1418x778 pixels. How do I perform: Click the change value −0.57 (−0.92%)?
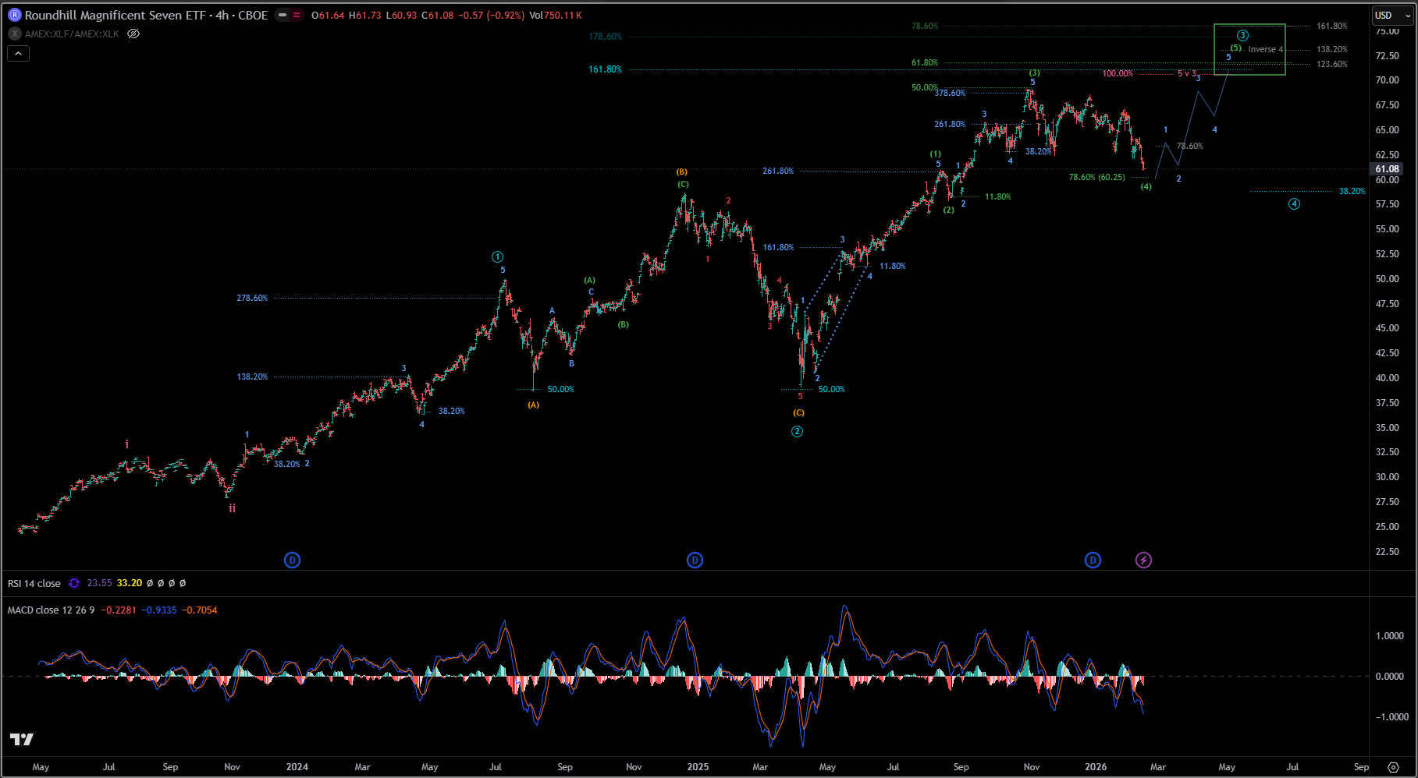492,16
